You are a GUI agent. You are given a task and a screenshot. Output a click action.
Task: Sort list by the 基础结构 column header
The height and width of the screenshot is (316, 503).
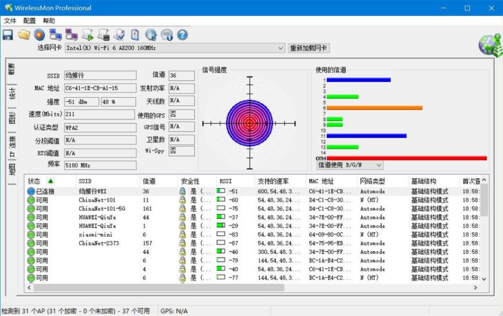[x=434, y=181]
